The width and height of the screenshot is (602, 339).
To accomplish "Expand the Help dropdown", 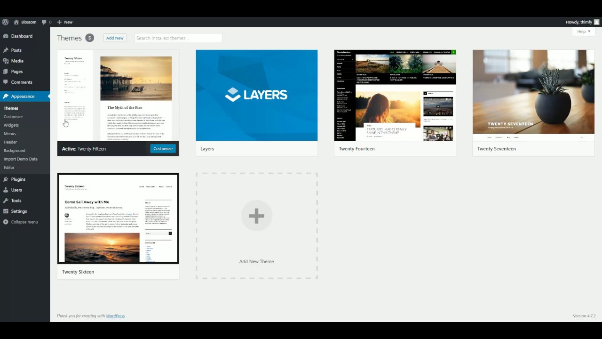I will pyautogui.click(x=584, y=32).
